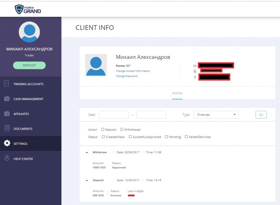
Task: Click the envelope icon beside contact info
Action: [195, 65]
